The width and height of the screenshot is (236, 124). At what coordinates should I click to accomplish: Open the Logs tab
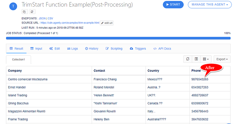[73, 49]
